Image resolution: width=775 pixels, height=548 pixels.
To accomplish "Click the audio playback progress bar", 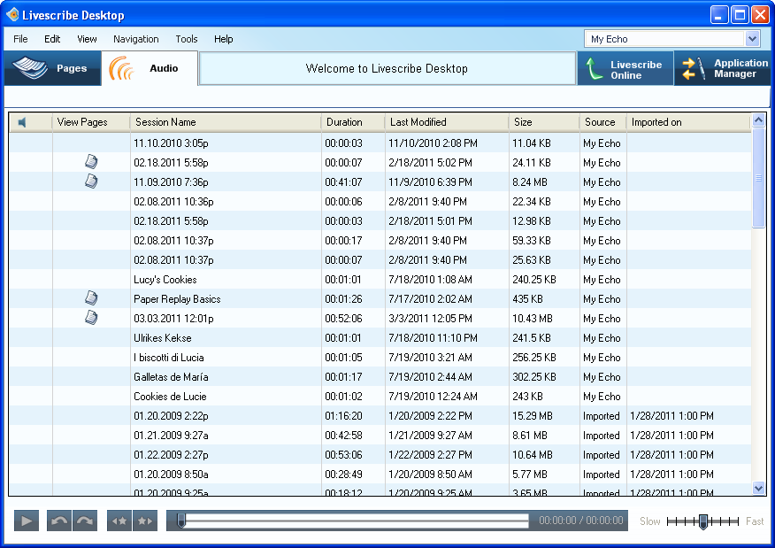I will tap(354, 521).
